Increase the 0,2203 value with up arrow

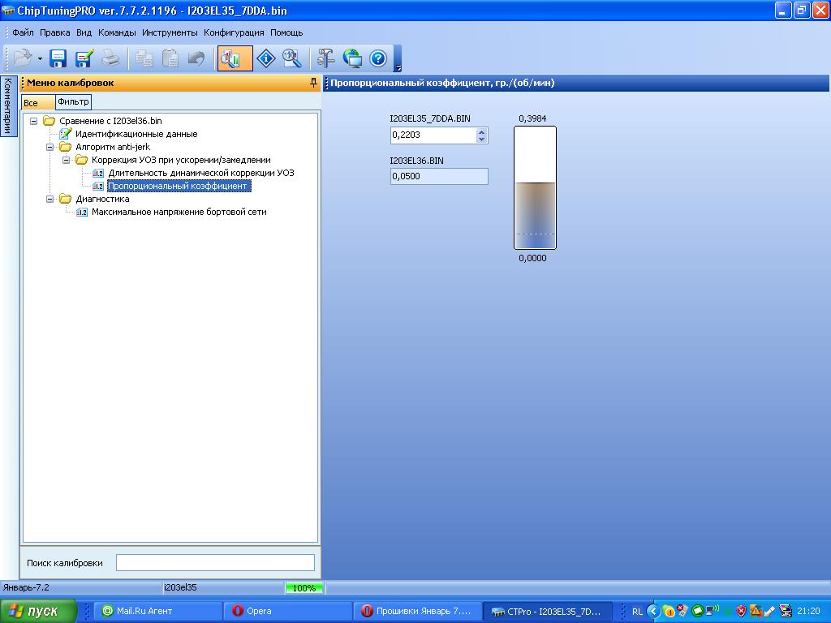481,132
